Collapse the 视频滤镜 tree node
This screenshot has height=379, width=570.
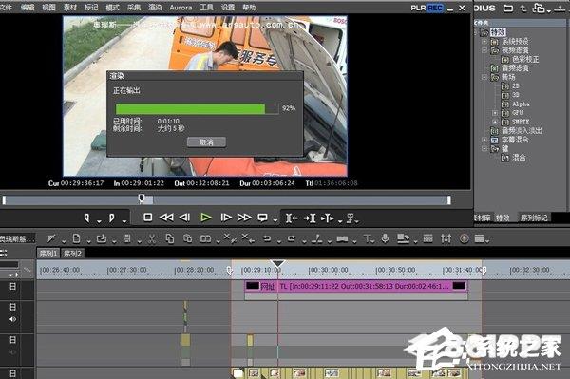pyautogui.click(x=484, y=50)
